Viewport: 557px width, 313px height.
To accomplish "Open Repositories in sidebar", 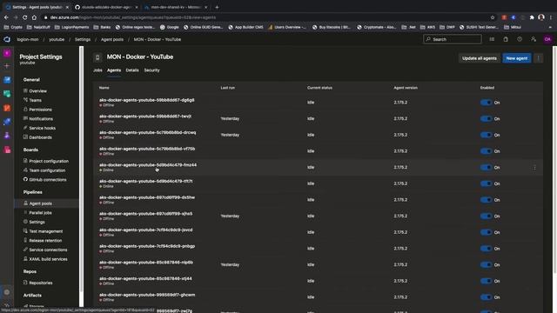I will coord(41,283).
